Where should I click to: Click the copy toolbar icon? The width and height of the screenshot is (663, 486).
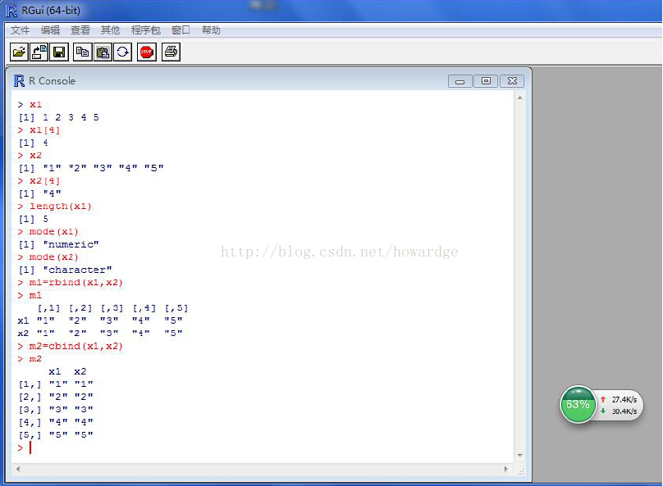pyautogui.click(x=82, y=52)
